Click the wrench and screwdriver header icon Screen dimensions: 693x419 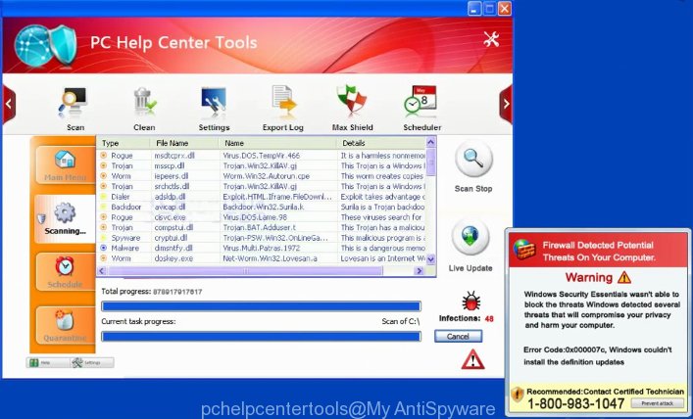pos(491,39)
